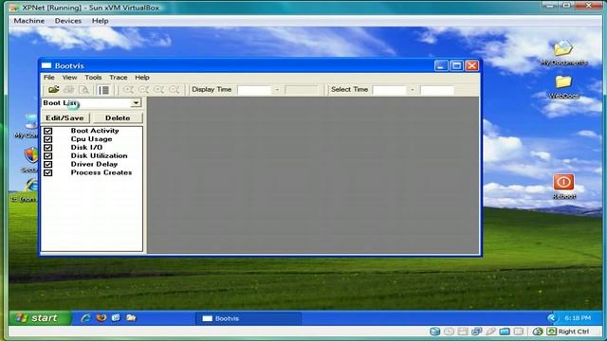Click the Print Preview icon in Bootvis toolbar
Image resolution: width=607 pixels, height=341 pixels.
pyautogui.click(x=84, y=90)
